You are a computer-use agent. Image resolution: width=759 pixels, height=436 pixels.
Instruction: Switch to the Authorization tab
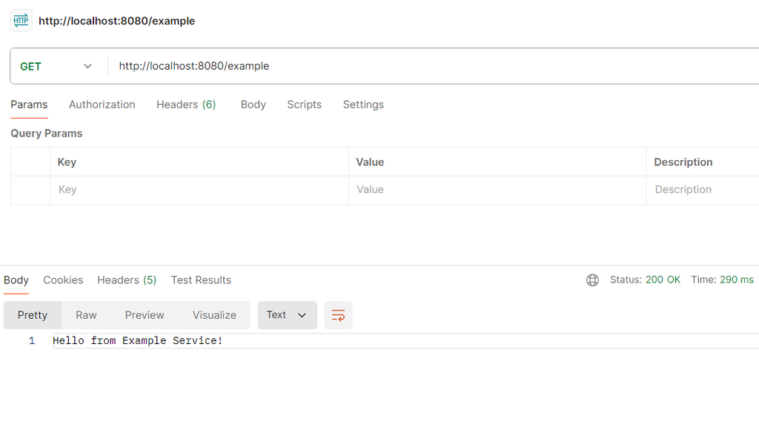coord(102,105)
